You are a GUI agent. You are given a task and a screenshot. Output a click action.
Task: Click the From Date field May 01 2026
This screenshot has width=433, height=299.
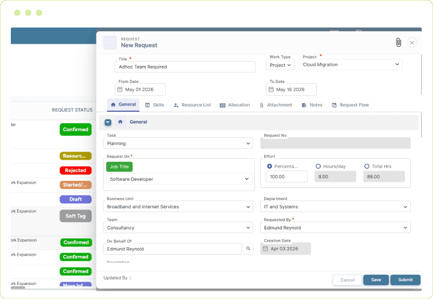[x=140, y=90]
